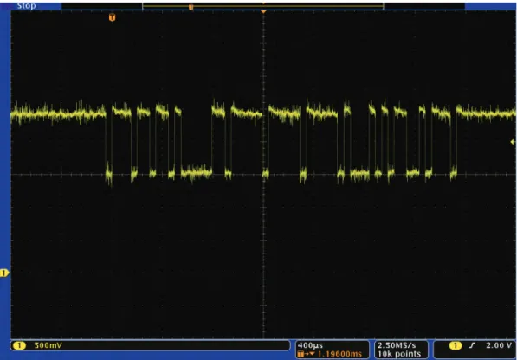Click the orange center triangle at top of graticule
The width and height of the screenshot is (517, 360).
[263, 12]
